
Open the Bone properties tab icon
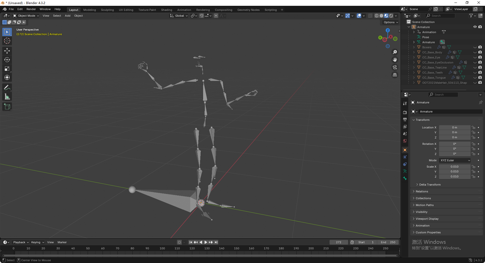tap(405, 178)
